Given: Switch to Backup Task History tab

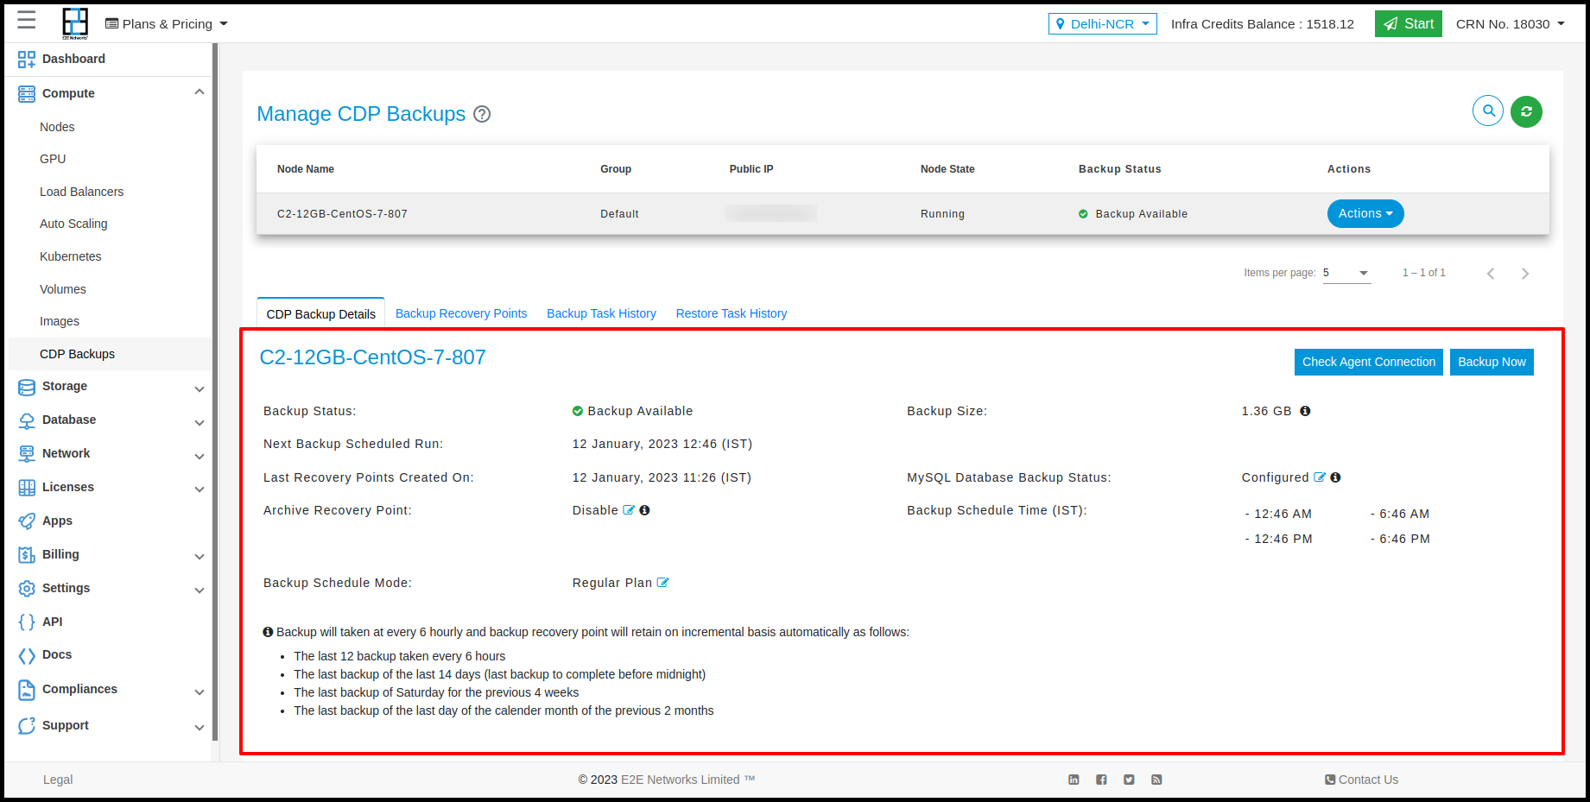Looking at the screenshot, I should (x=601, y=313).
